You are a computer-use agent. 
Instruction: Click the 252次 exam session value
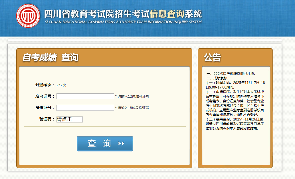(61, 85)
